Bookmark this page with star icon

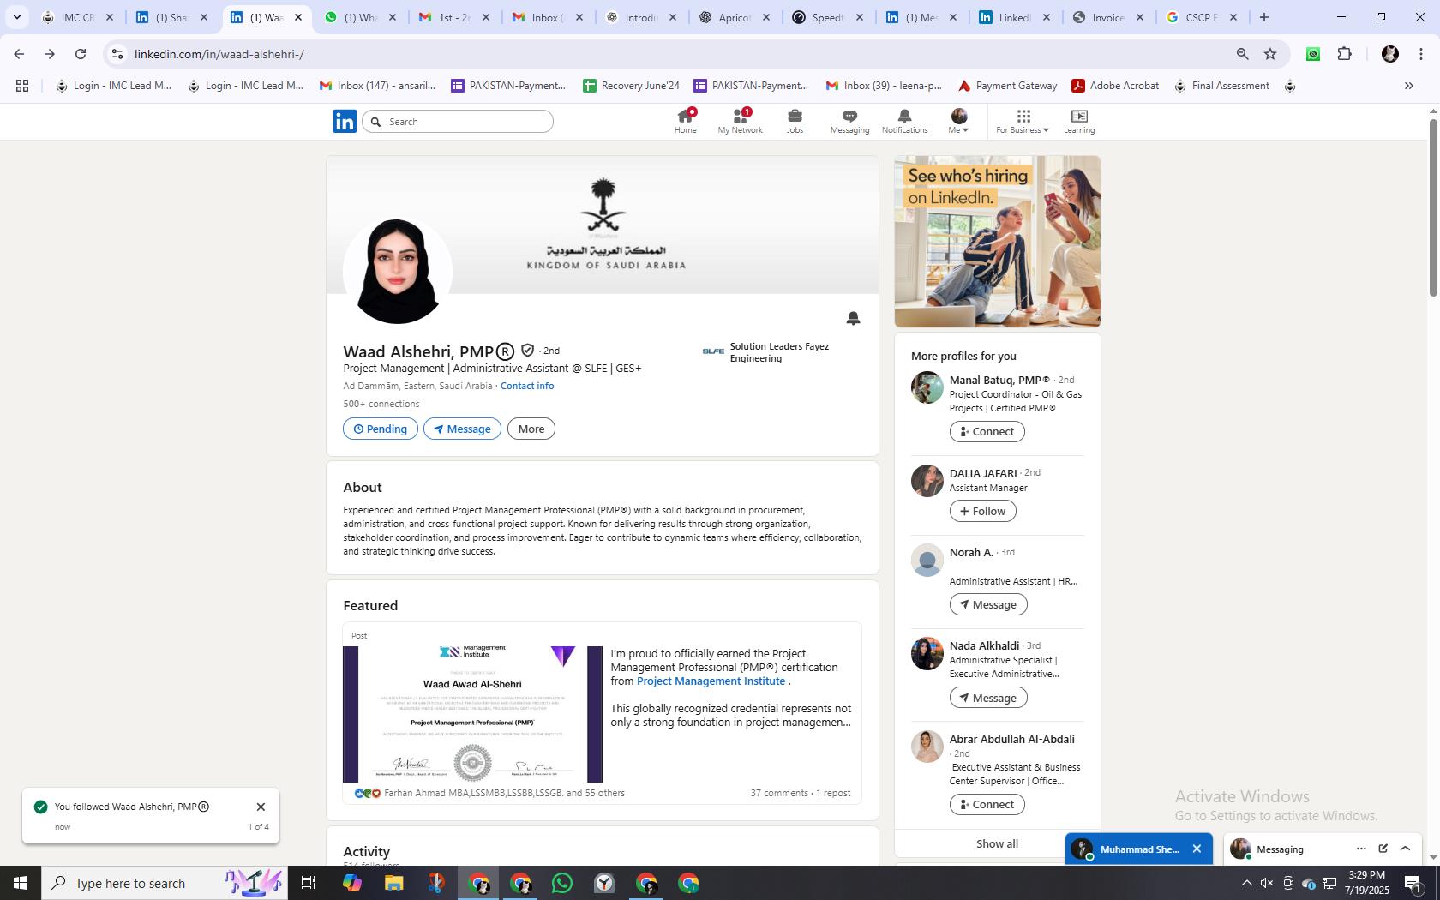pos(1270,54)
